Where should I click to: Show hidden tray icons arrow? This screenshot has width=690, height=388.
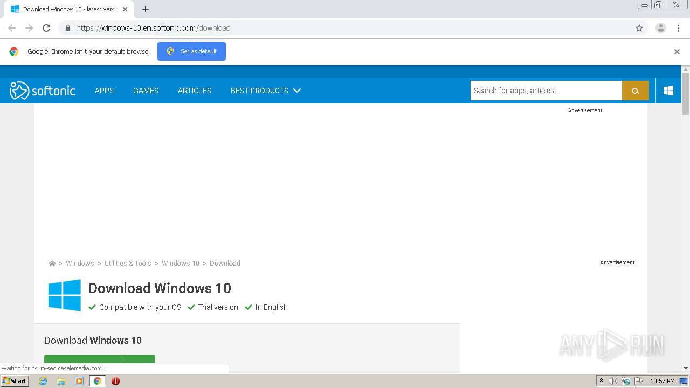(x=601, y=381)
